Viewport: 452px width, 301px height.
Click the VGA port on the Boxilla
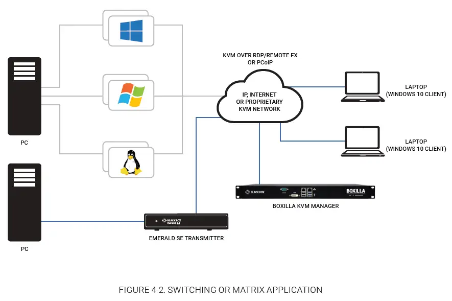(284, 189)
